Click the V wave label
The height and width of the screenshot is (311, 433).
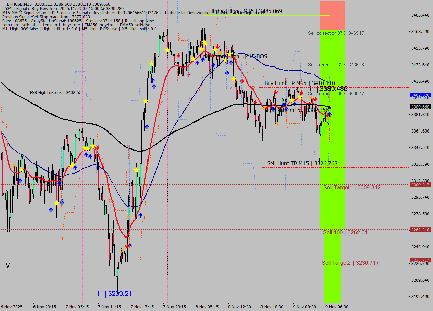[x=8, y=265]
